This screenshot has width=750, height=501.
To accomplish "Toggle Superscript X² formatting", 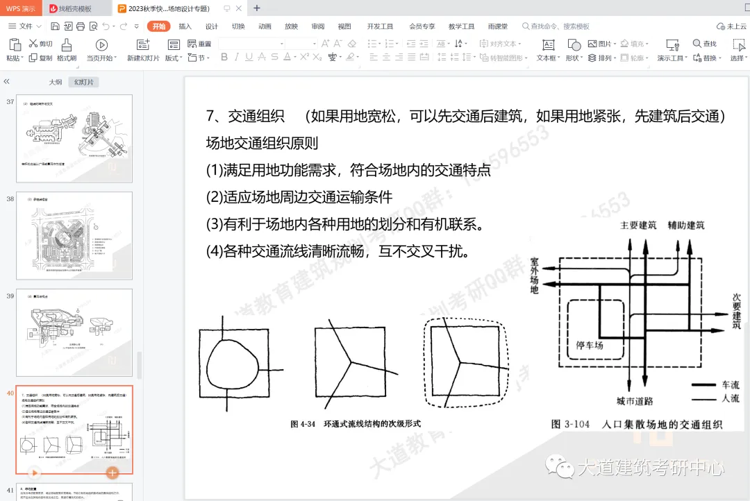I will tap(304, 57).
